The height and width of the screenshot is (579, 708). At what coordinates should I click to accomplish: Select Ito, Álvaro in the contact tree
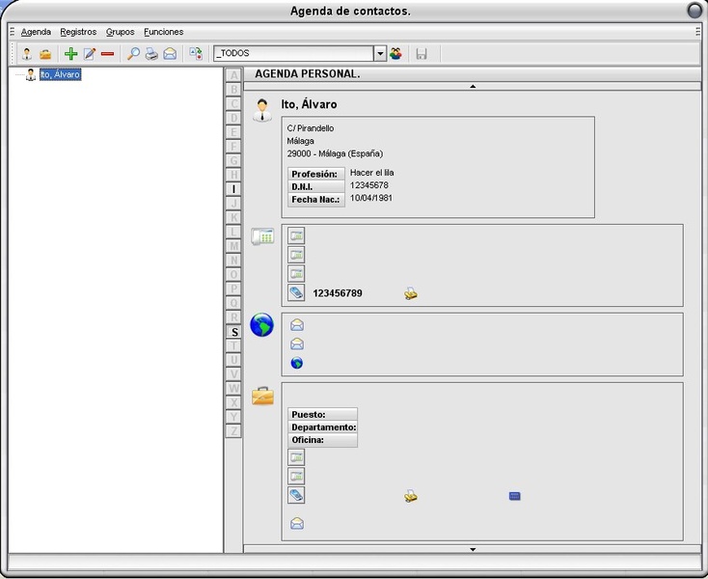click(60, 74)
